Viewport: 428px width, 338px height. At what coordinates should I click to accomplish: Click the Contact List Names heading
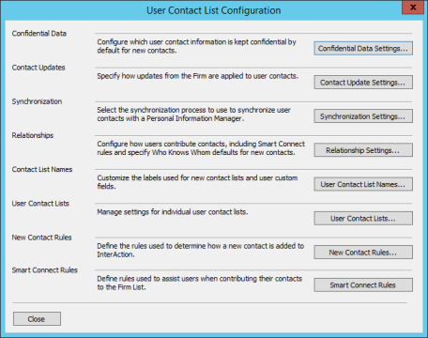click(42, 169)
